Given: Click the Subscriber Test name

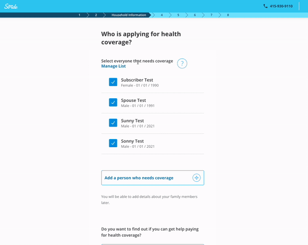Looking at the screenshot, I should [x=137, y=80].
